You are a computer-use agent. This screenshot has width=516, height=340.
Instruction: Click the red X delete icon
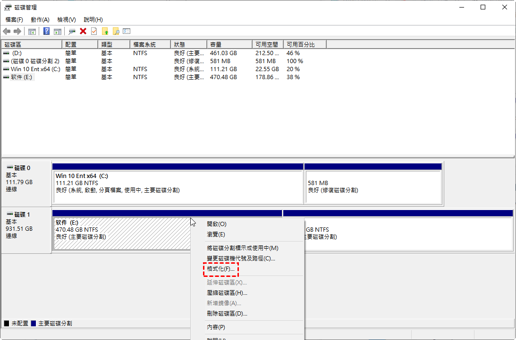[x=83, y=31]
